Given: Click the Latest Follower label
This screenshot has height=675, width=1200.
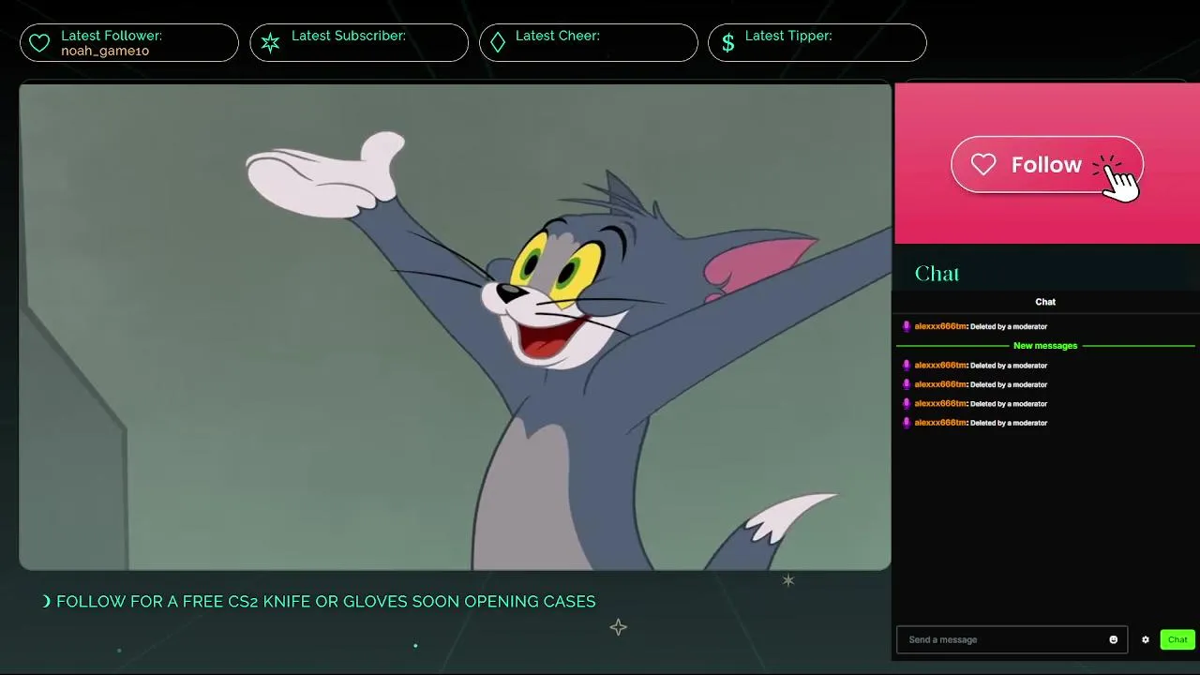Looking at the screenshot, I should [112, 36].
